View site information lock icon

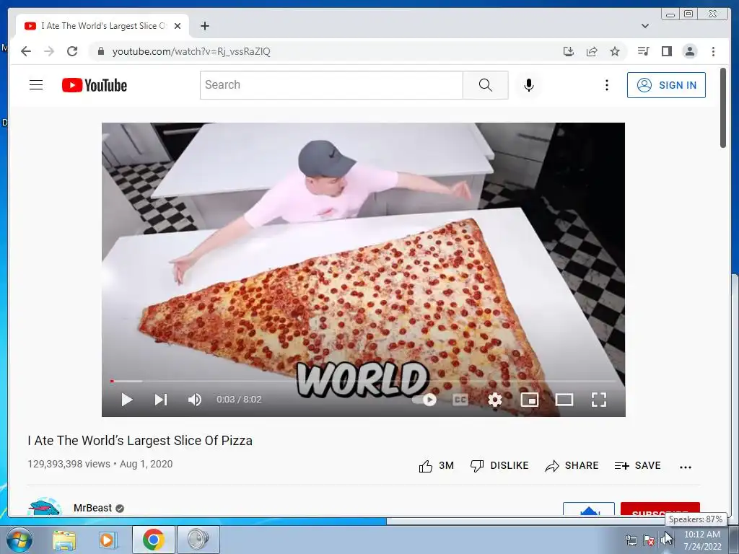(100, 51)
